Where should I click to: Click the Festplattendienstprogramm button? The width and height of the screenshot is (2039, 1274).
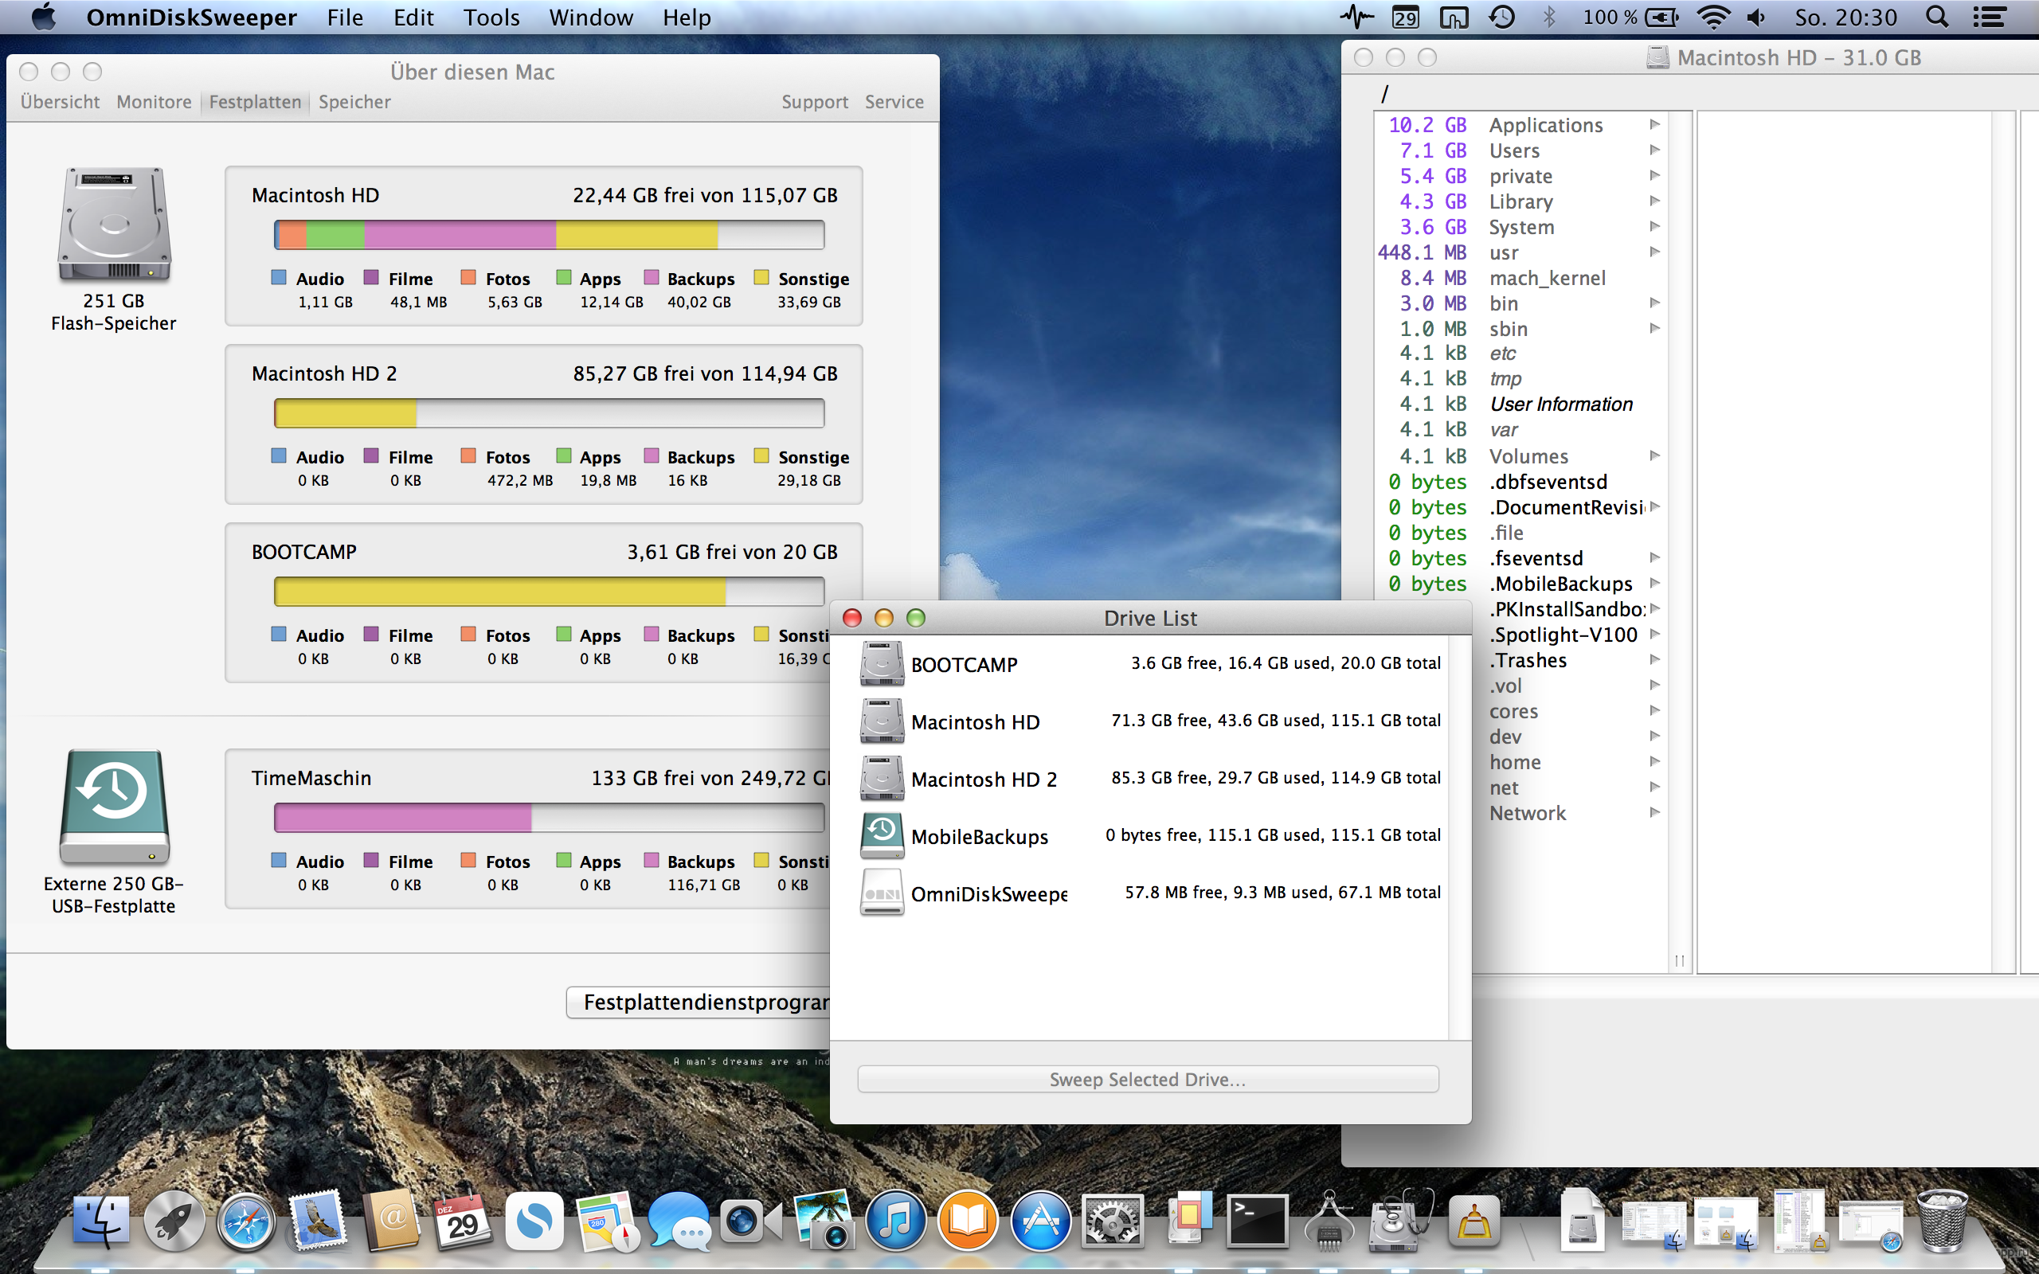699,1002
